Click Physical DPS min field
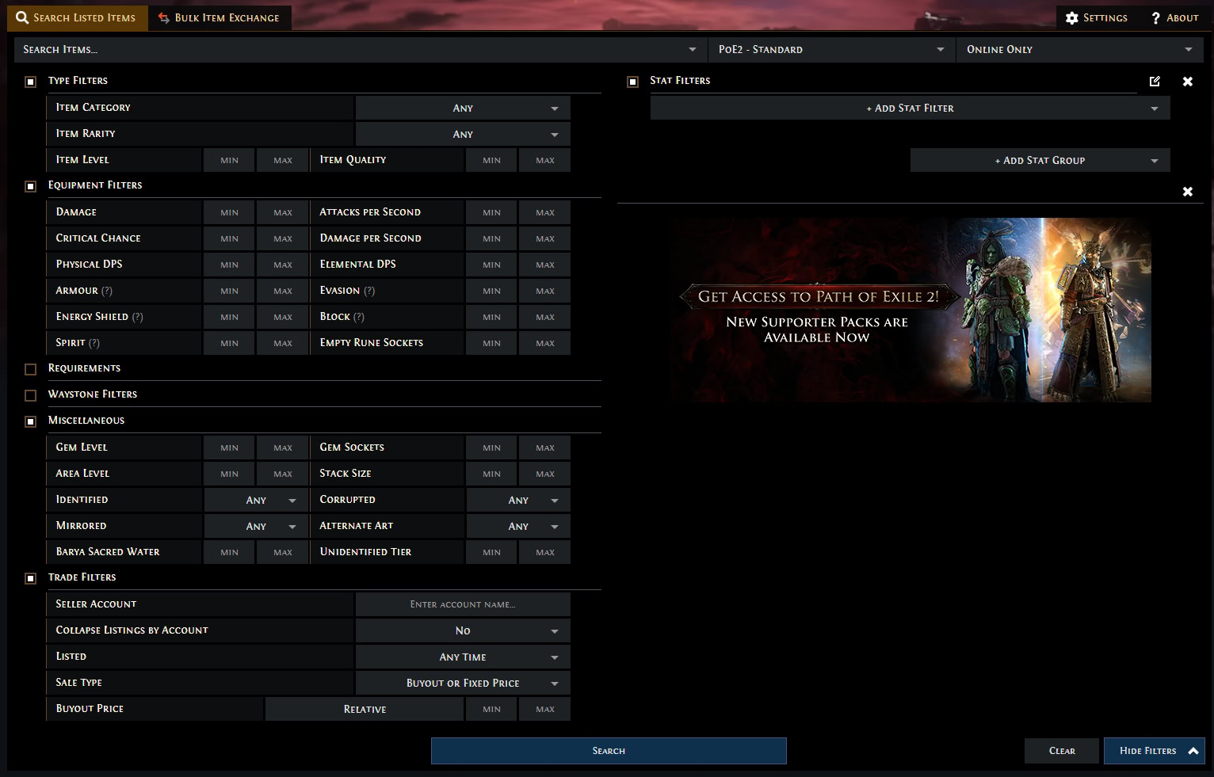This screenshot has height=777, width=1214. (229, 265)
